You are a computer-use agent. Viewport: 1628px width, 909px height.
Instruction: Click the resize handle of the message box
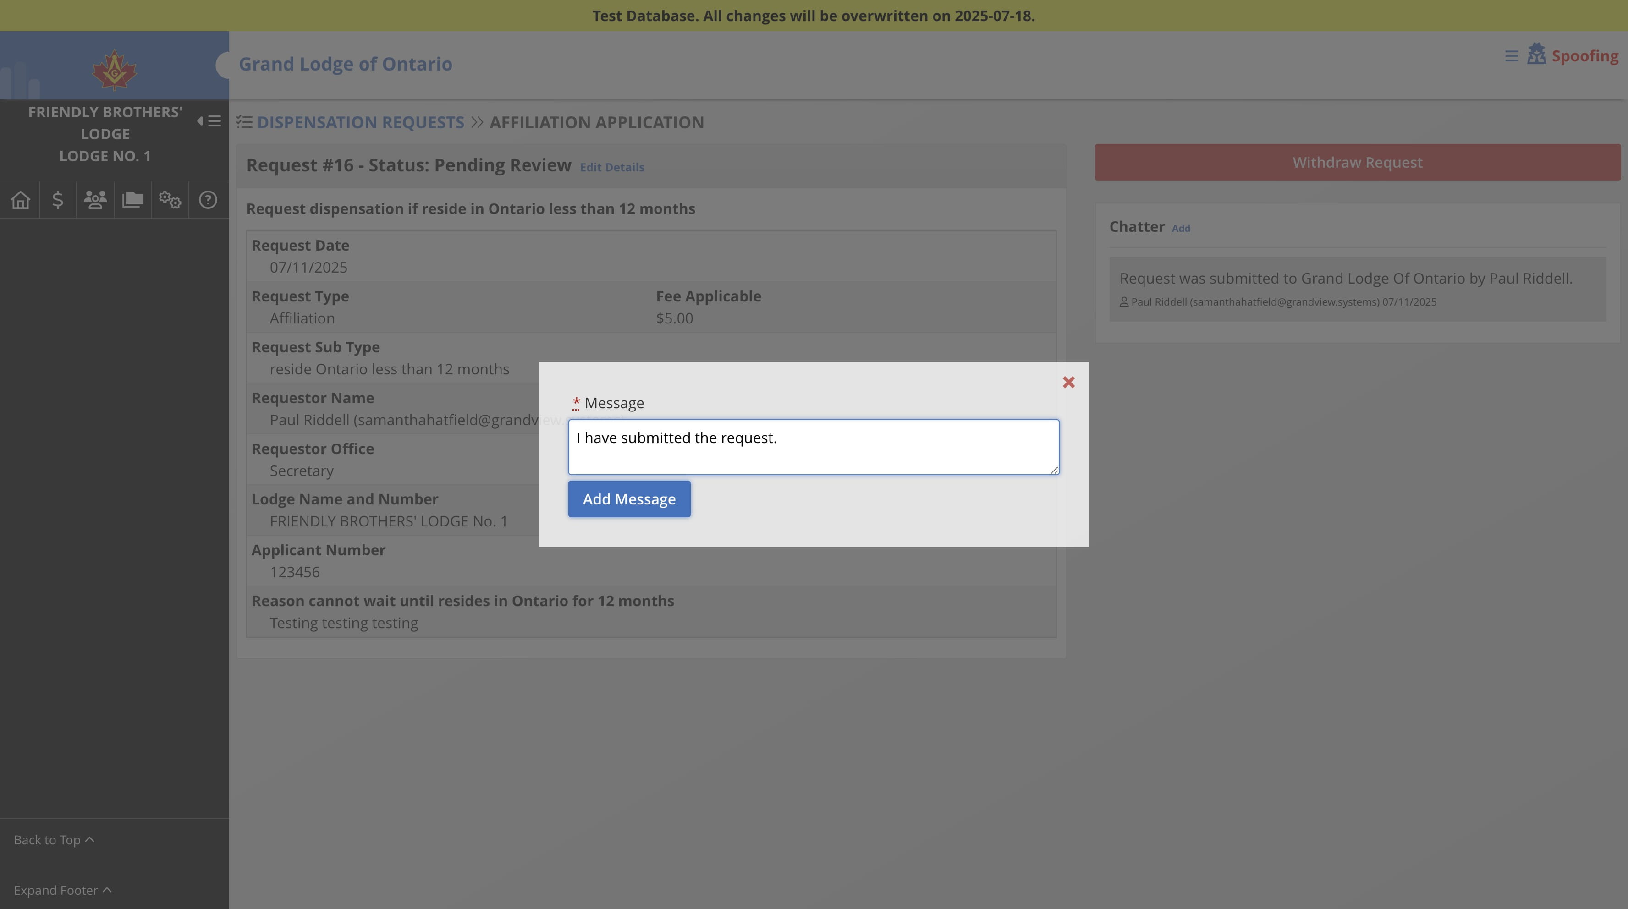[1054, 469]
